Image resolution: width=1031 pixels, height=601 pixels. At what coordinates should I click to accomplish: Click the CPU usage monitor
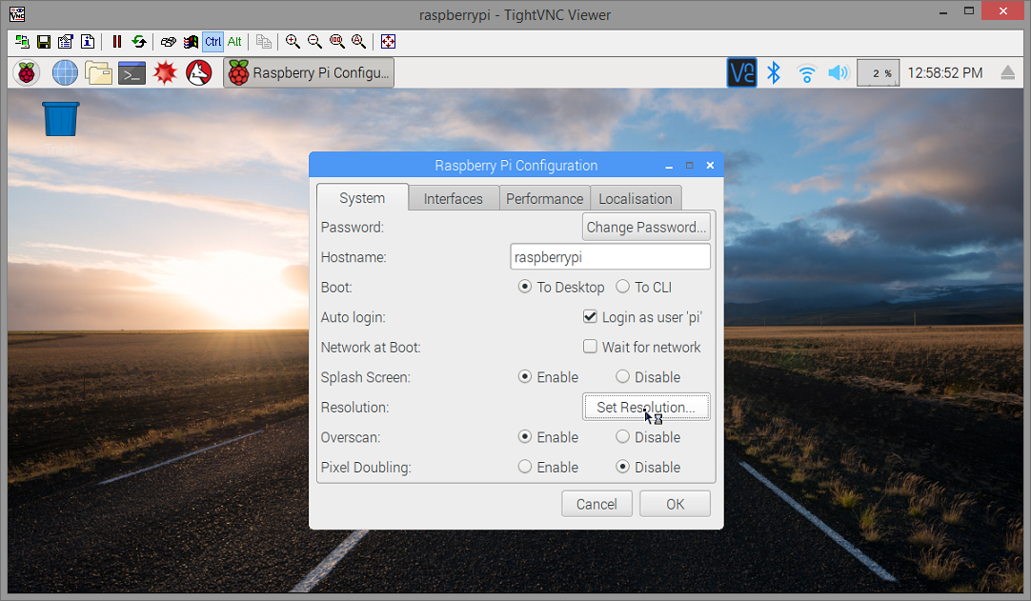click(x=878, y=73)
